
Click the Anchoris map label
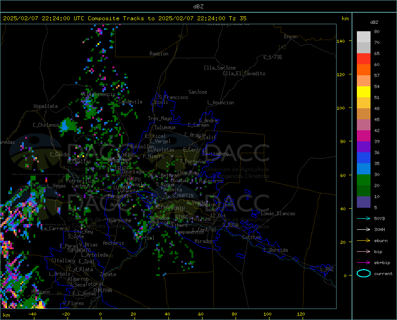(113, 243)
